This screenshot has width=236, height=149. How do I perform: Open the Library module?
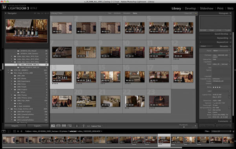(x=176, y=8)
